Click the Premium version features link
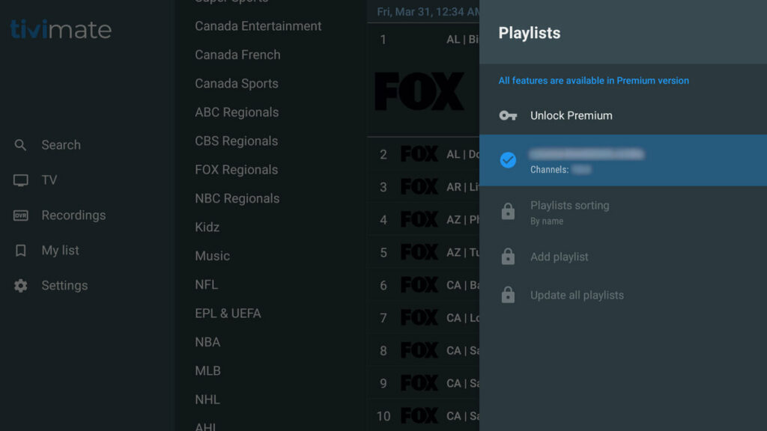Viewport: 767px width, 431px height. pyautogui.click(x=593, y=81)
